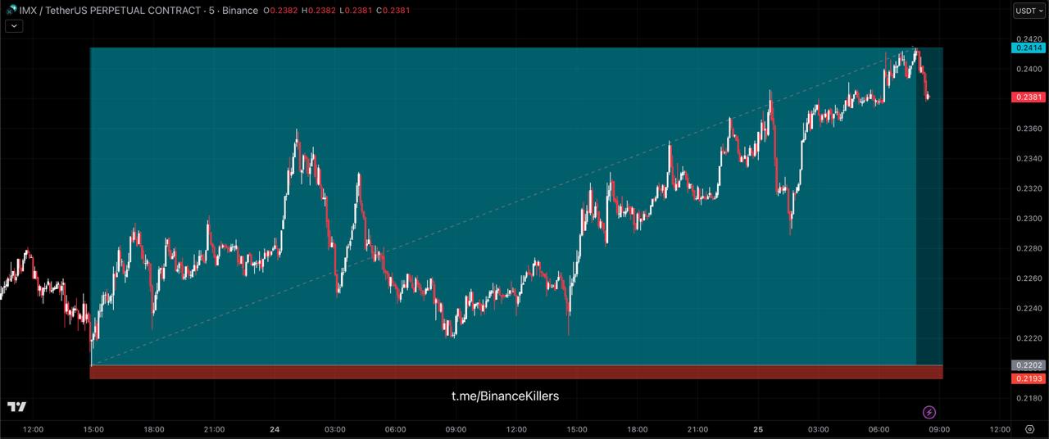Click the TradingView logo
1049x439 pixels.
tap(16, 407)
